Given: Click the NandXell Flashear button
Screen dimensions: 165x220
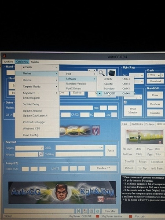Looking at the screenshot, I should (155, 104).
